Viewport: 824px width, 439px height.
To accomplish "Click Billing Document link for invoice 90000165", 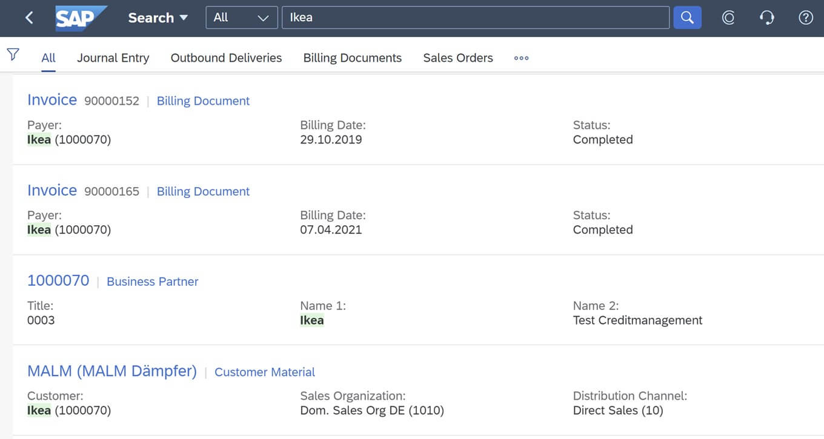I will 203,191.
